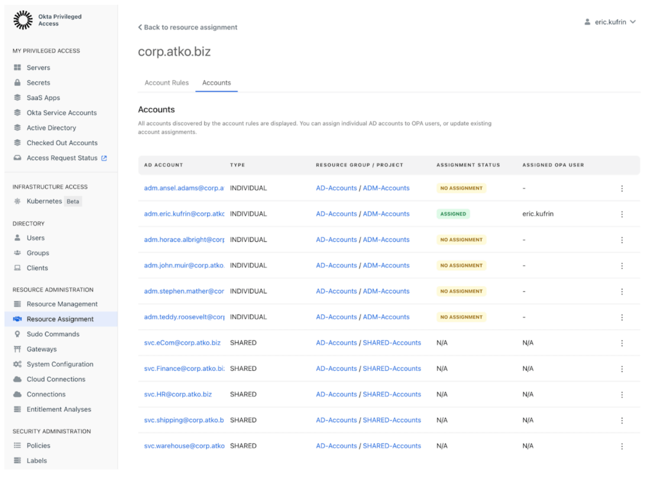Click the Gateways sidebar icon

18,349
